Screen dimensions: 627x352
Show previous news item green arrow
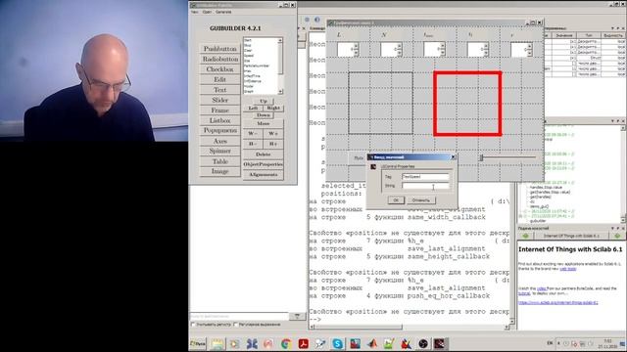pyautogui.click(x=525, y=236)
